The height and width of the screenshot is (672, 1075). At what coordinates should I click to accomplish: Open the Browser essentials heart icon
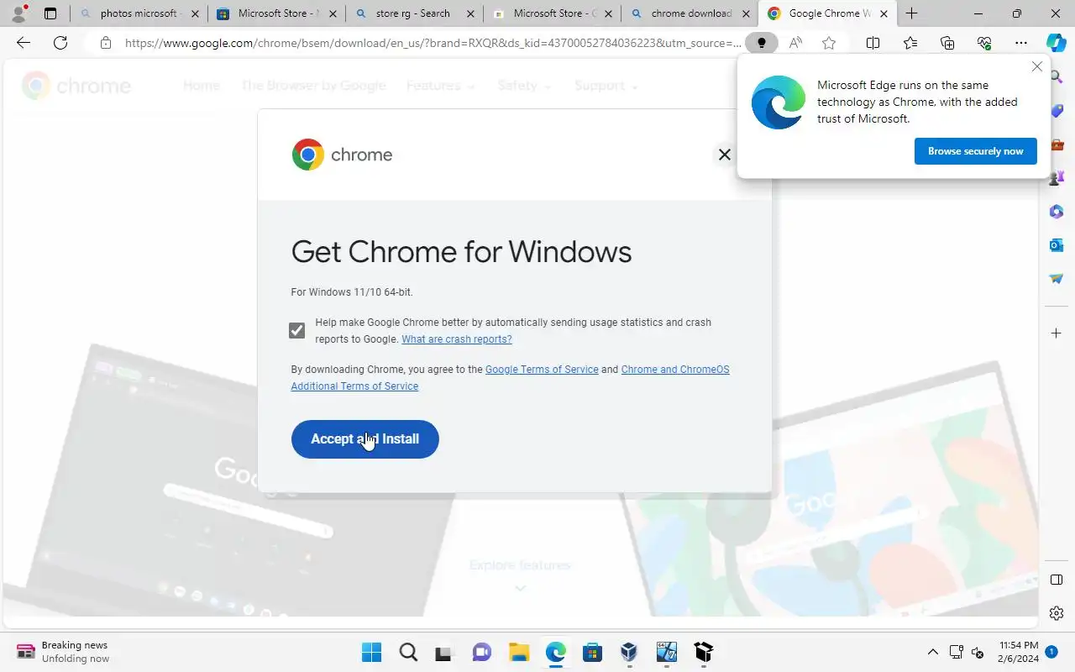coord(984,44)
